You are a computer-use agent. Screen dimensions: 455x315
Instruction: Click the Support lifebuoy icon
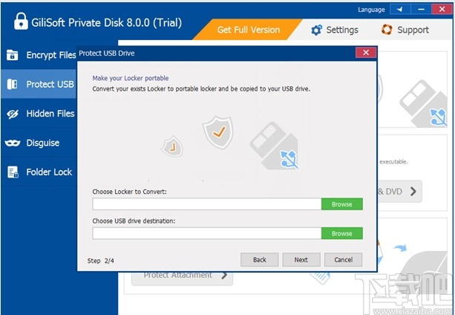pos(387,30)
